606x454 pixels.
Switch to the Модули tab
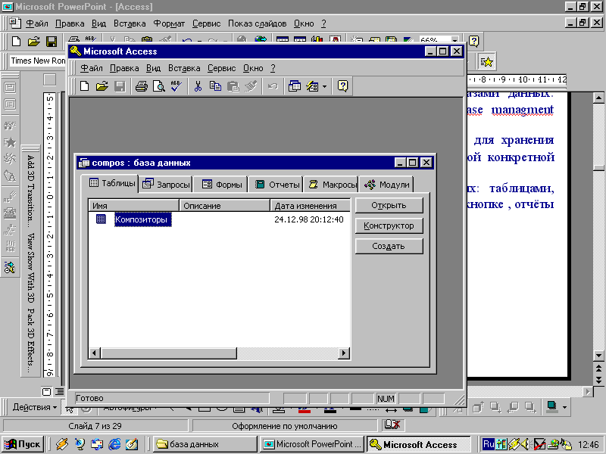click(386, 185)
